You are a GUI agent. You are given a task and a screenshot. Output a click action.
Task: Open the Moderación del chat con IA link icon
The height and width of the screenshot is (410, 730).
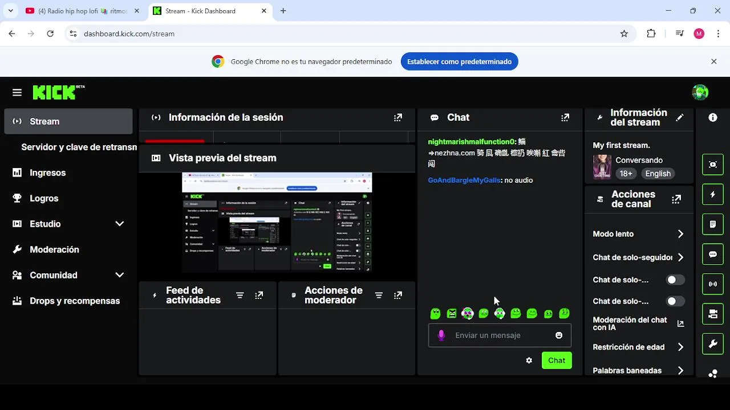pos(680,323)
